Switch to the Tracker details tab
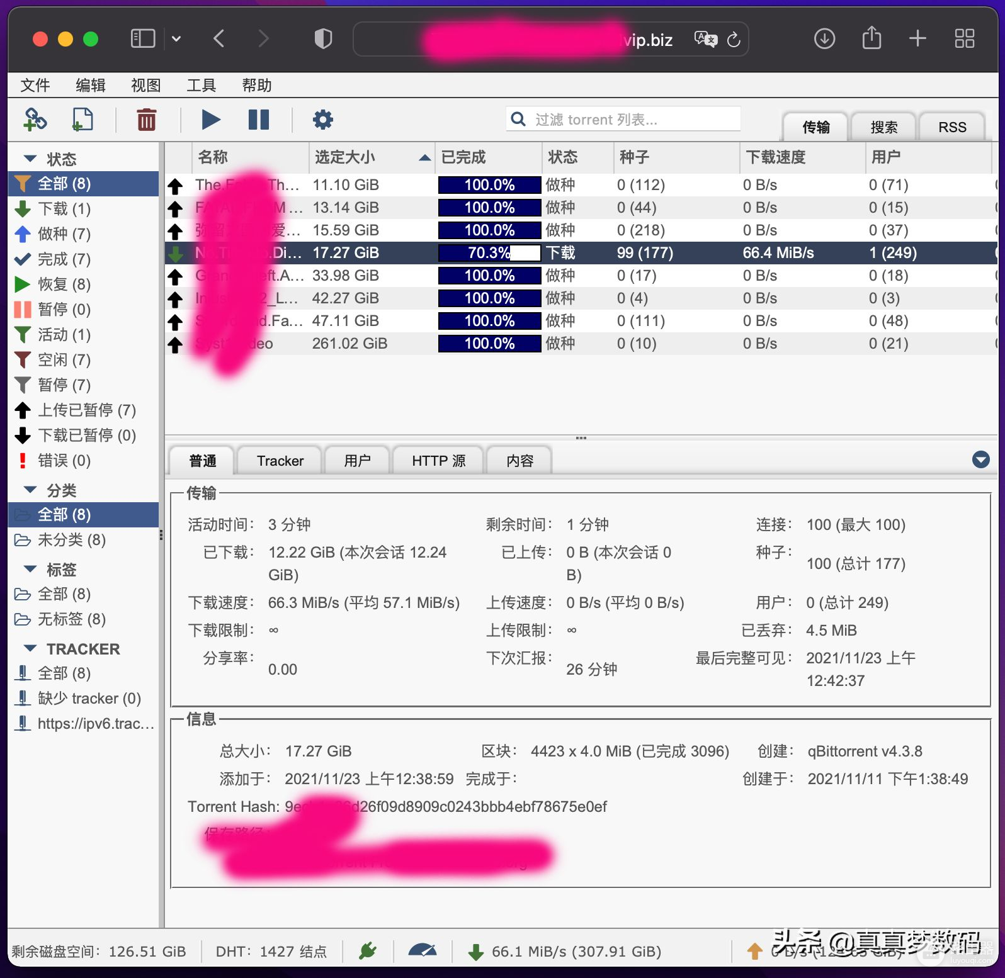Image resolution: width=1005 pixels, height=978 pixels. click(x=280, y=461)
